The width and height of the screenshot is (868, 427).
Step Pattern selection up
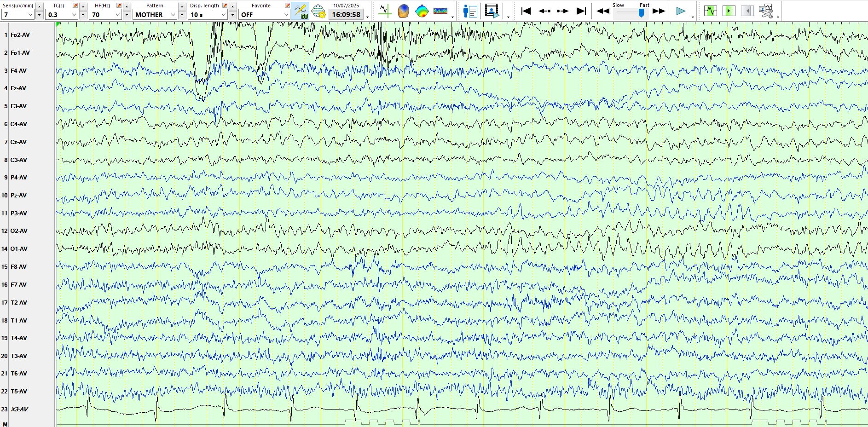point(182,6)
